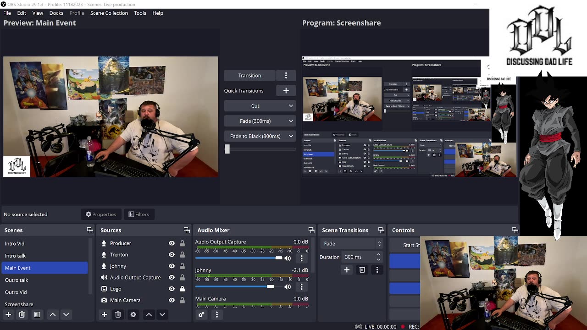Pop out the Controls dock
The width and height of the screenshot is (587, 330).
[x=515, y=230]
